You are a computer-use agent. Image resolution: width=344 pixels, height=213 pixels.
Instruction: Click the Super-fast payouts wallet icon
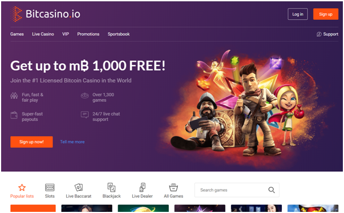14,115
